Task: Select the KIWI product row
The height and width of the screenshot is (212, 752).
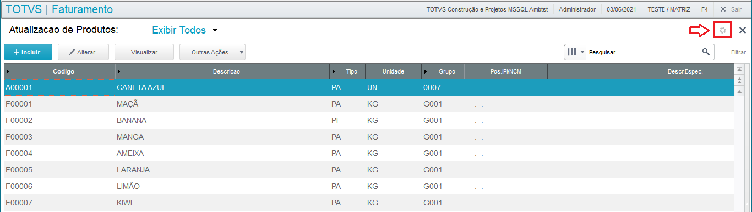Action: tap(369, 203)
